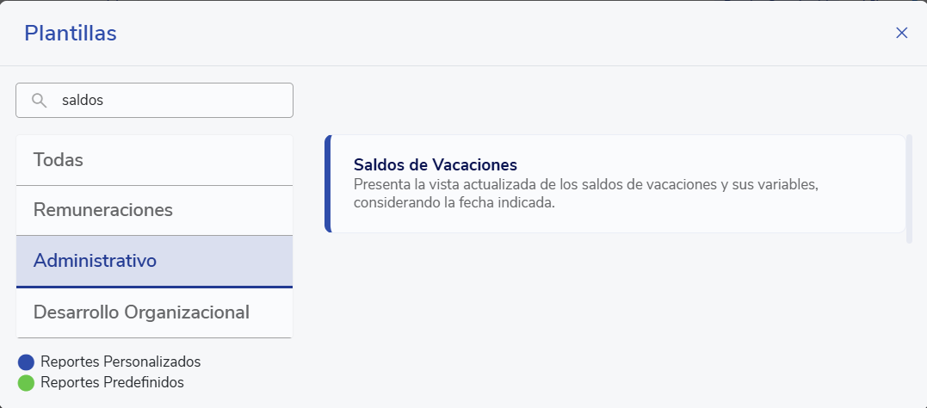The height and width of the screenshot is (408, 927).
Task: Click blank space right of search field
Action: (603, 100)
